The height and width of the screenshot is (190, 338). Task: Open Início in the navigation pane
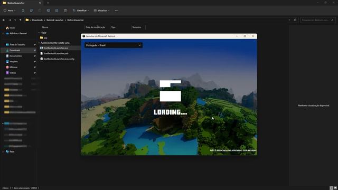(11, 28)
